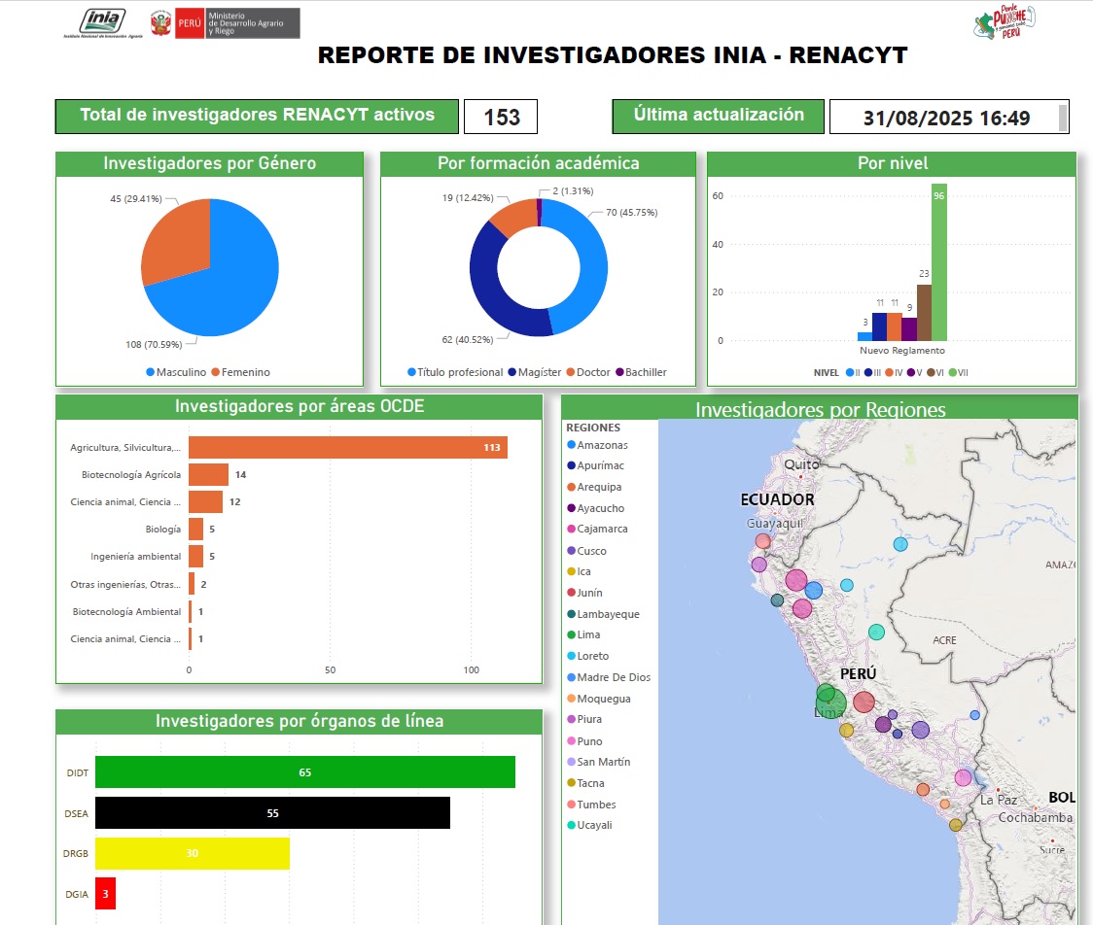Filter map by Madre De Dios legend
Viewport: 1093px width, 925px height.
(571, 677)
